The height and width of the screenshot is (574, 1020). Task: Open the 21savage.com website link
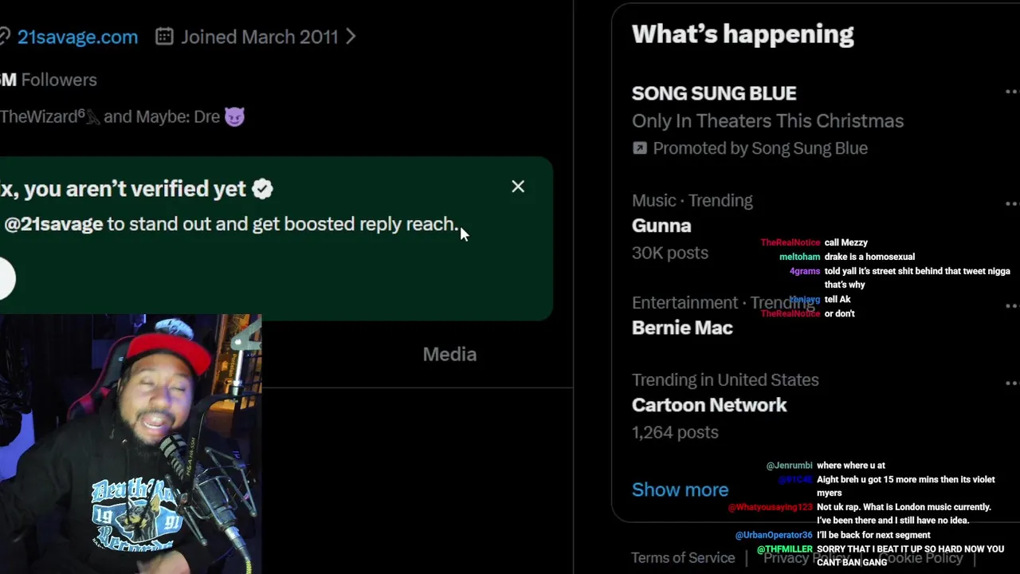click(x=77, y=37)
